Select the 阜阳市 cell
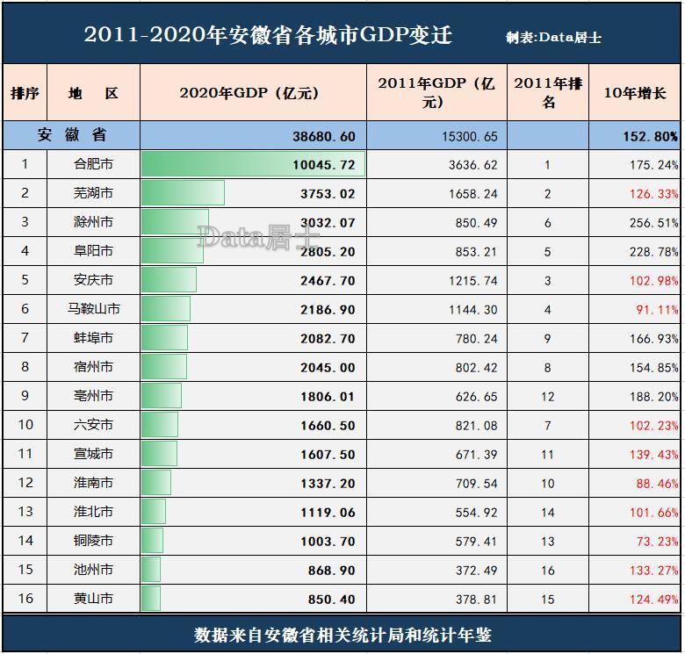685x654 pixels. pyautogui.click(x=93, y=250)
